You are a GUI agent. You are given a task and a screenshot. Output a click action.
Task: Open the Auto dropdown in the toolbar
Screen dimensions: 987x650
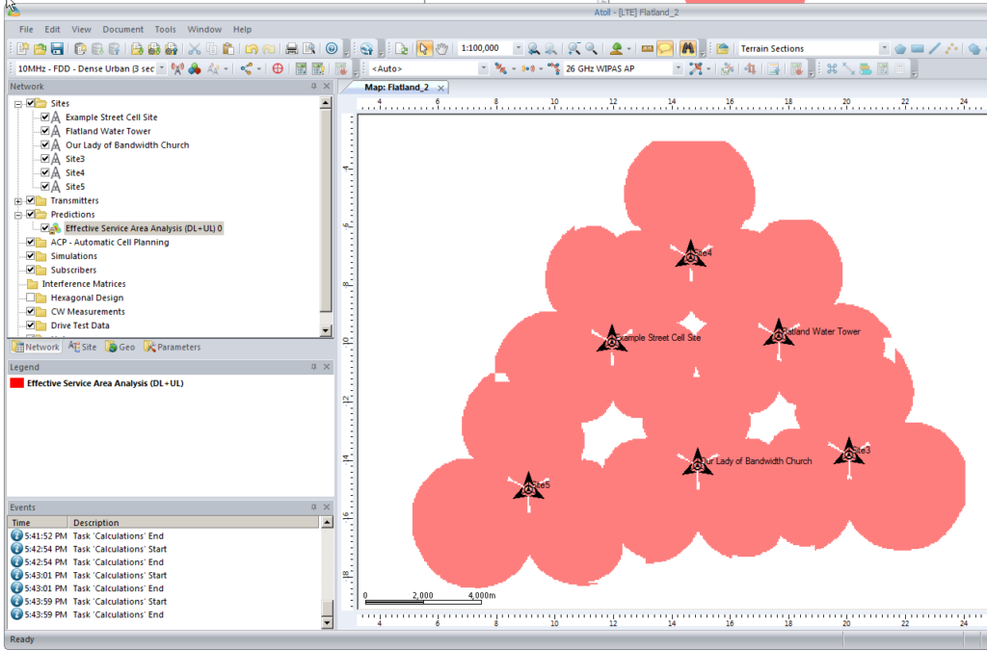click(x=484, y=67)
